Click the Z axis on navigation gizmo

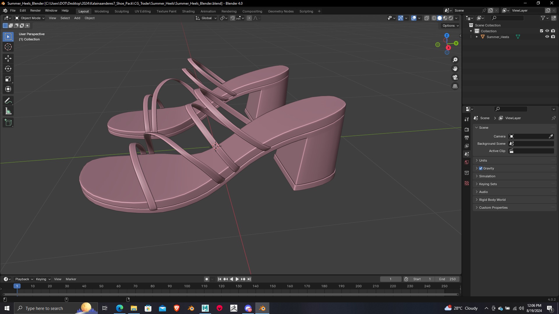coord(447,35)
